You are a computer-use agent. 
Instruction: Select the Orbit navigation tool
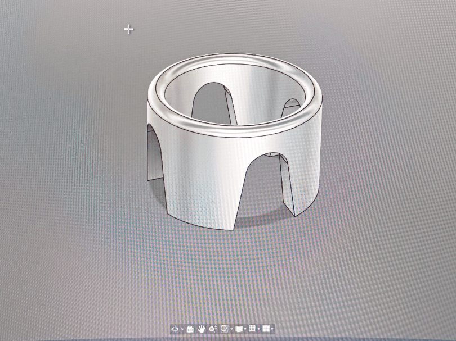pos(175,329)
